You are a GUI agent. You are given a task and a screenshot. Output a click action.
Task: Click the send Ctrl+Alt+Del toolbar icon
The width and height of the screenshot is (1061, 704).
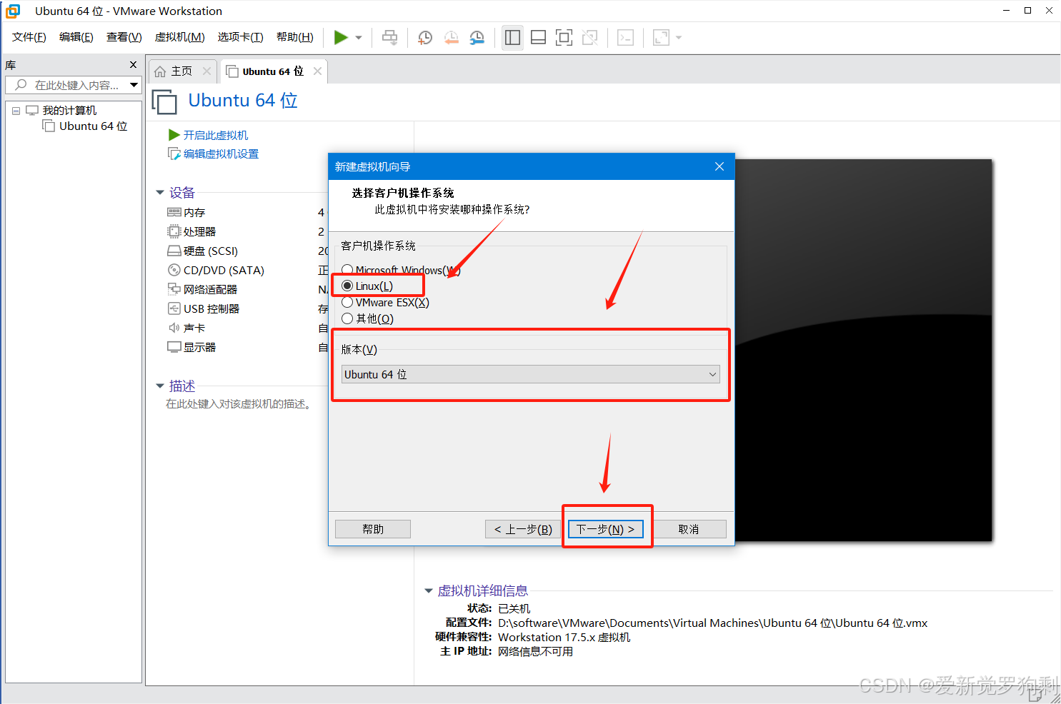click(x=389, y=37)
